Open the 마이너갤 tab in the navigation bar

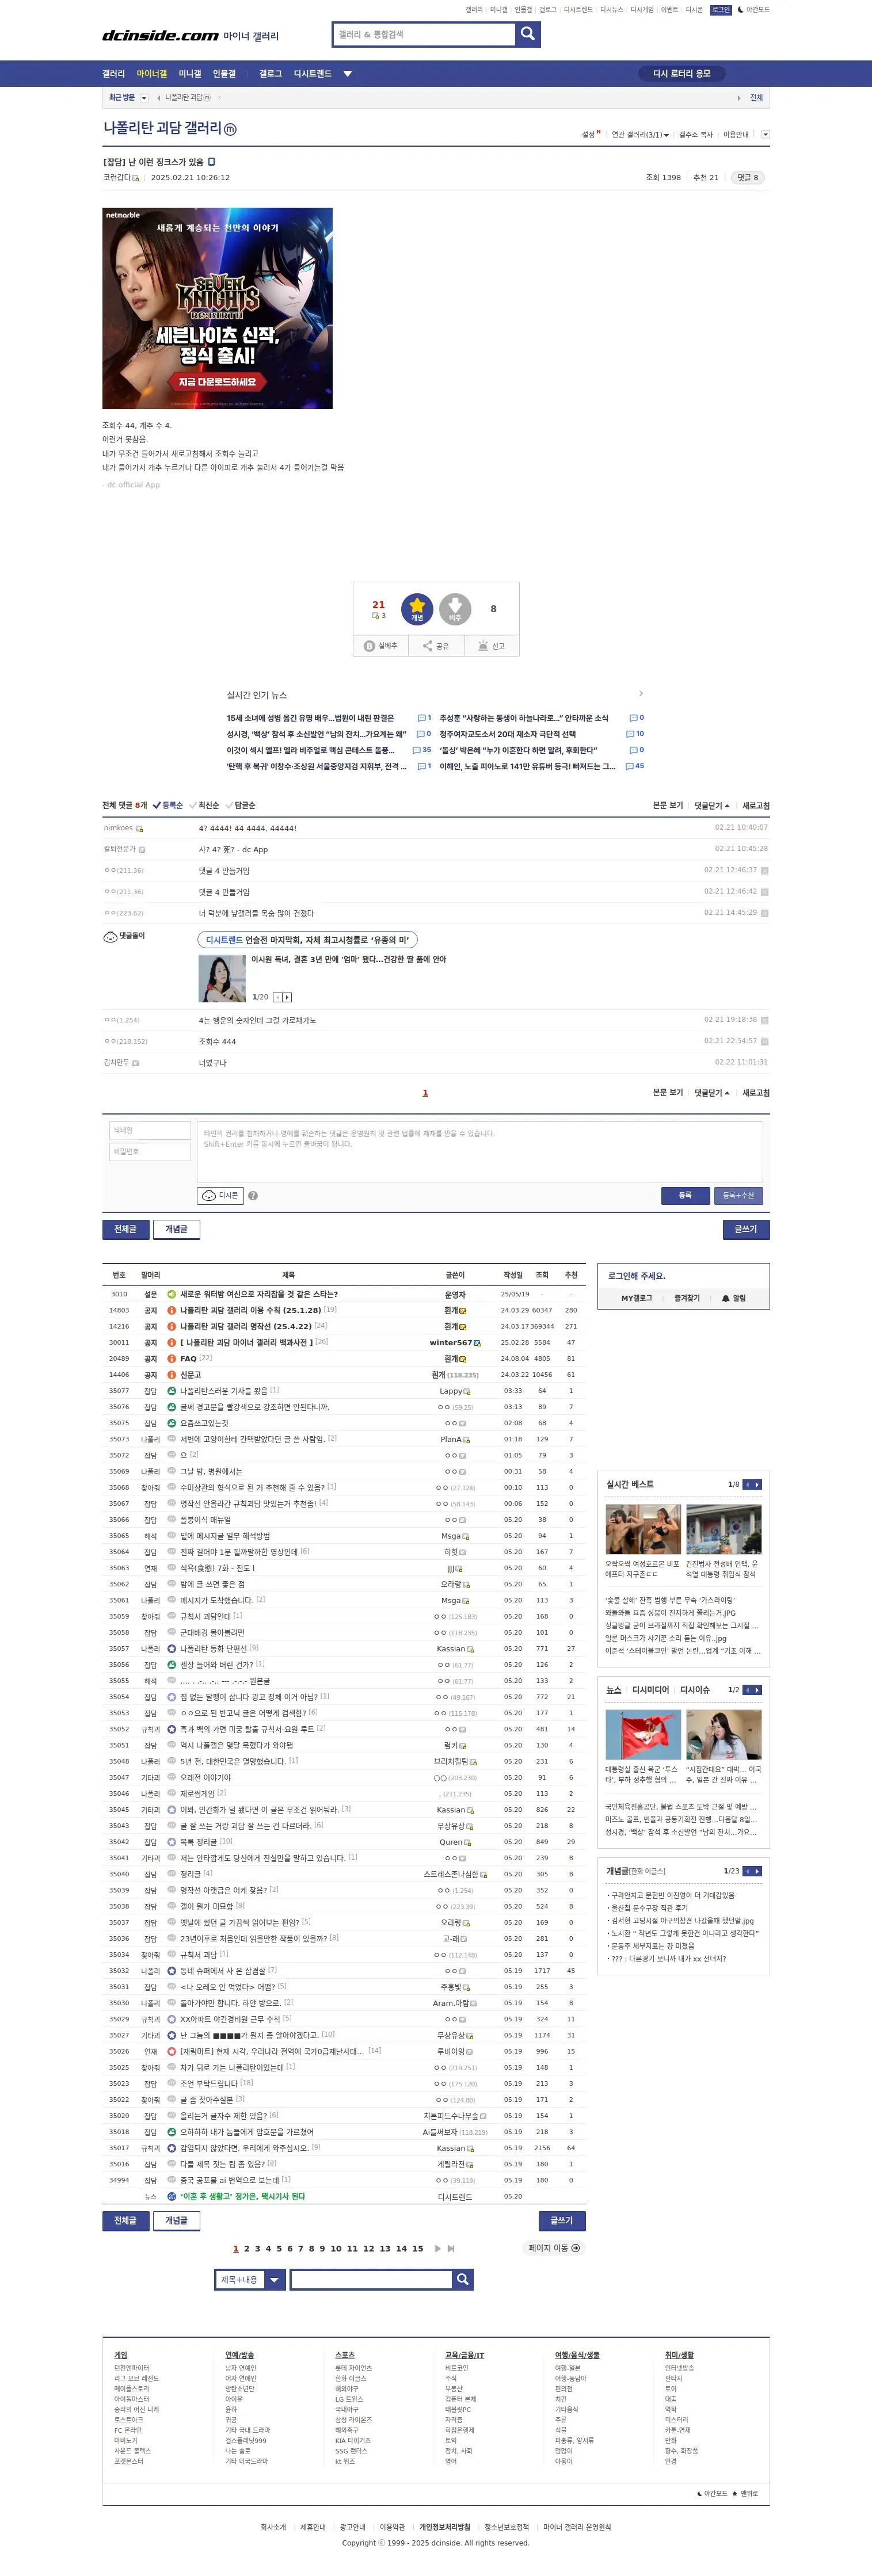152,74
